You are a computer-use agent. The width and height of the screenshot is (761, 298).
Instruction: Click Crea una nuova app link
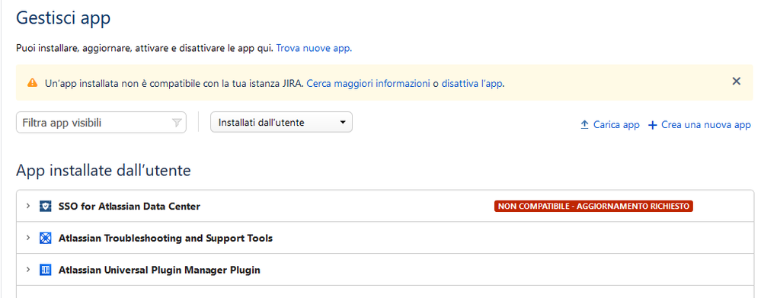pos(706,125)
